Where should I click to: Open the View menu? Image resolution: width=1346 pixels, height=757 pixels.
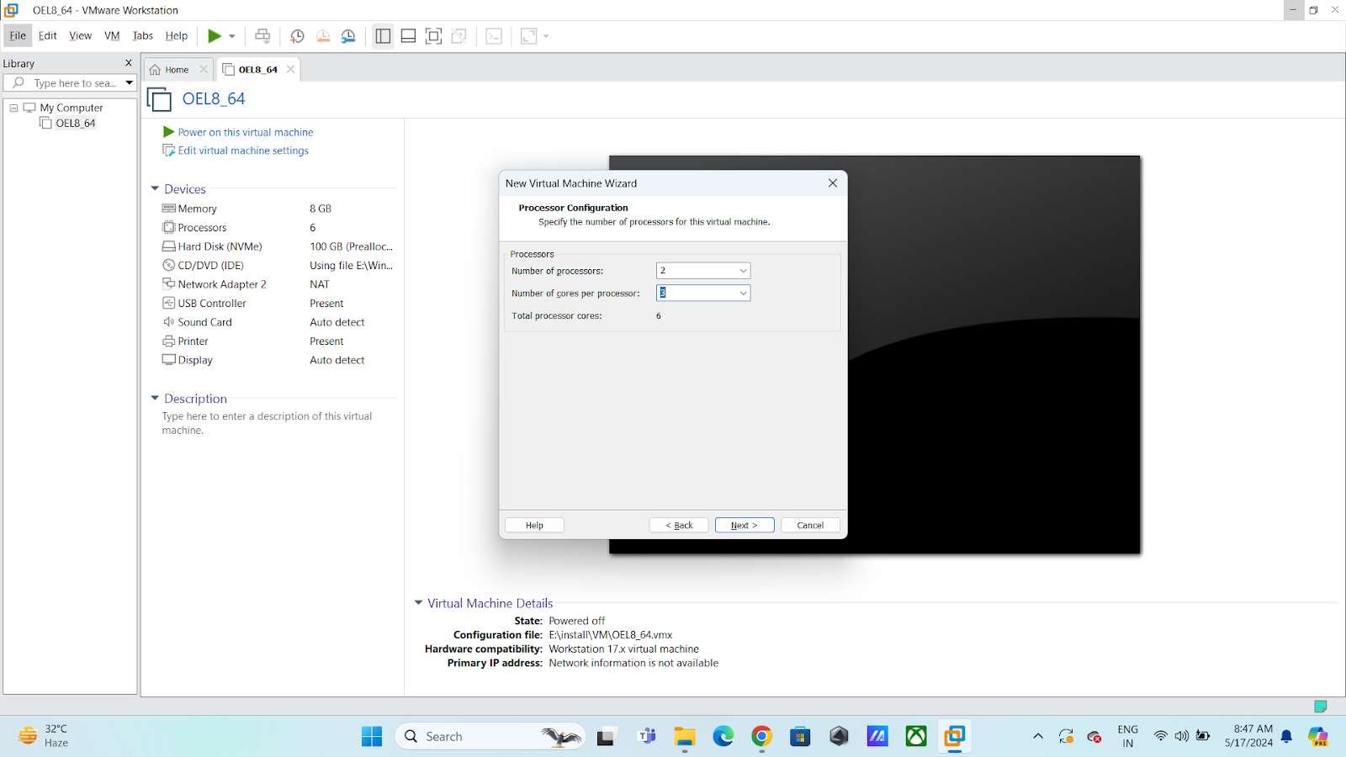click(81, 35)
